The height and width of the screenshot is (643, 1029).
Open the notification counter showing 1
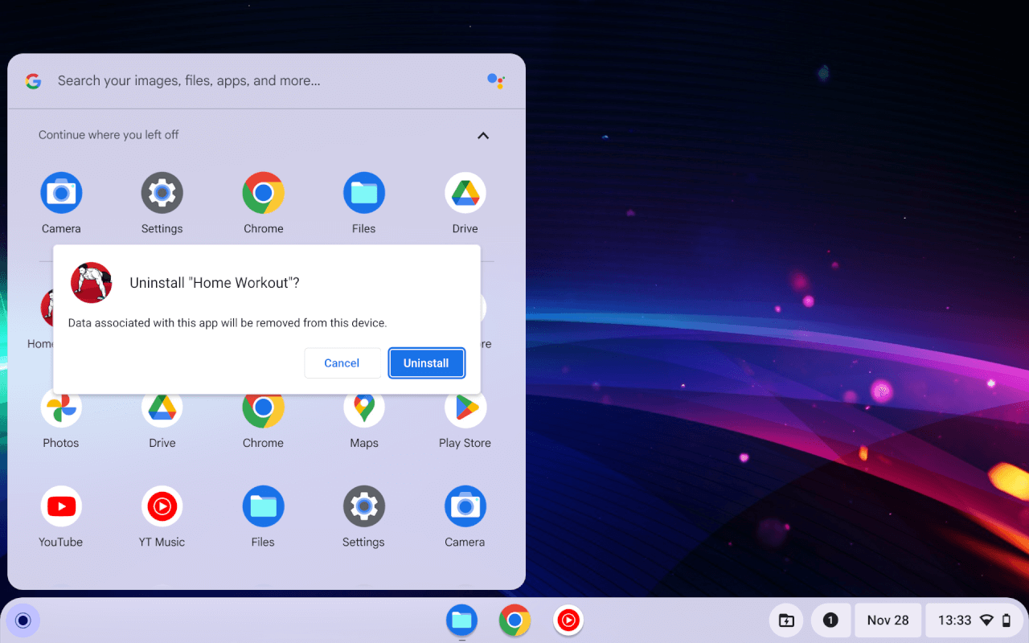tap(830, 620)
